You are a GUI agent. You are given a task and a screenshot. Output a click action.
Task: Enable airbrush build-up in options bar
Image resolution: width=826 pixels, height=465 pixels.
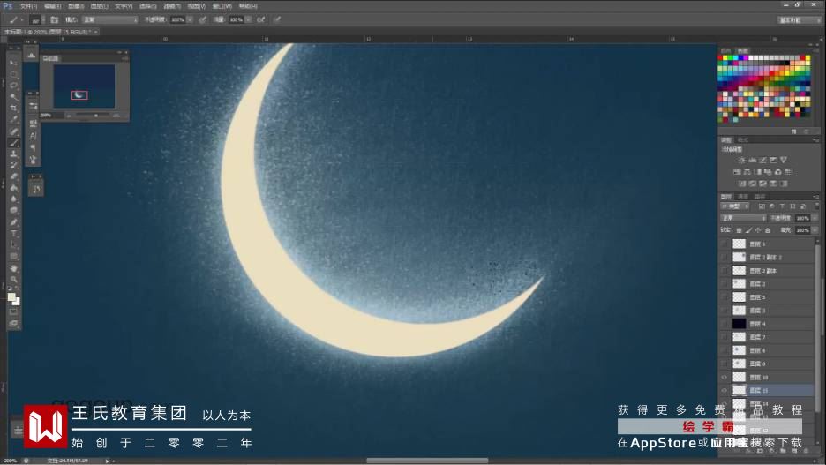tap(260, 19)
